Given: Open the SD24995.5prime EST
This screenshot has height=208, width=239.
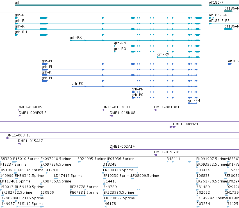Looking at the screenshot, I should (x=92, y=159).
